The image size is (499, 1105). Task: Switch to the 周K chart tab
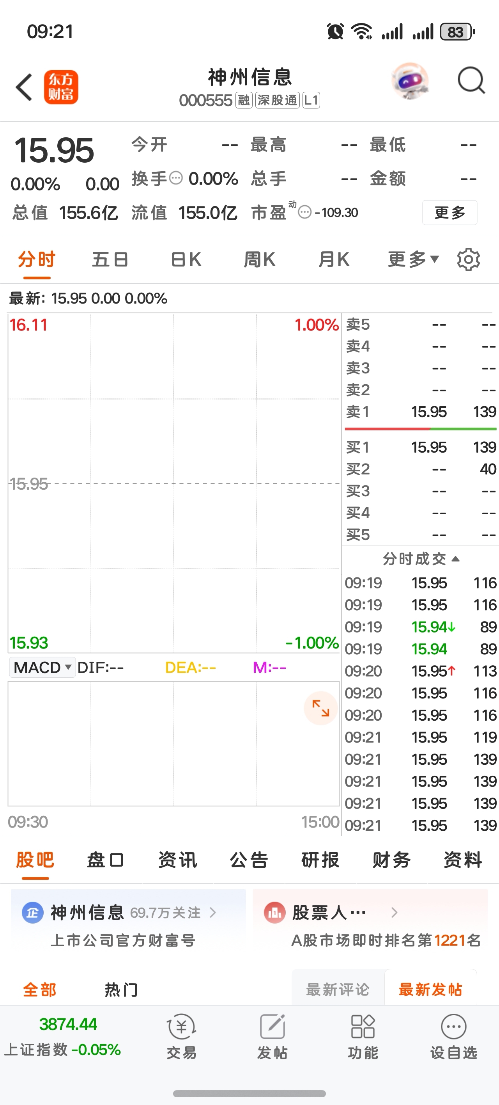coord(259,259)
